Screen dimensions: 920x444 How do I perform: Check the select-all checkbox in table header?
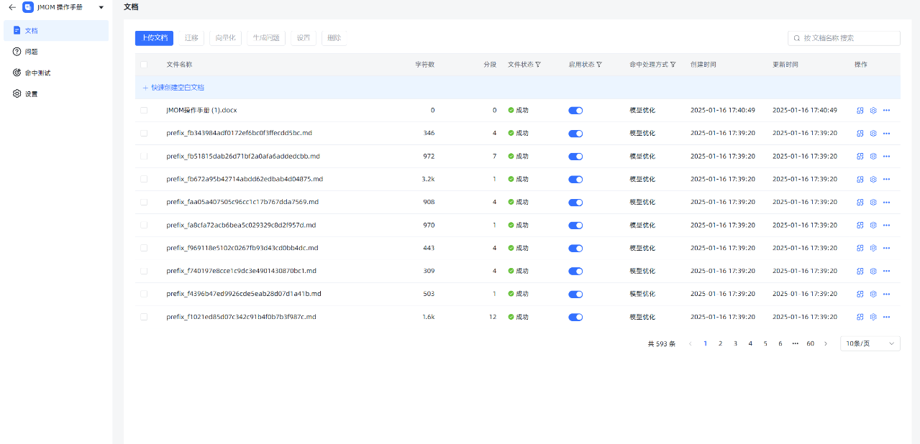[x=144, y=65]
